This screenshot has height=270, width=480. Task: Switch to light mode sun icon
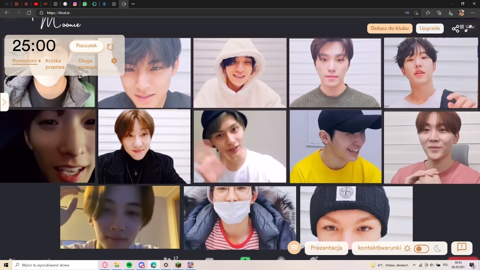(408, 248)
